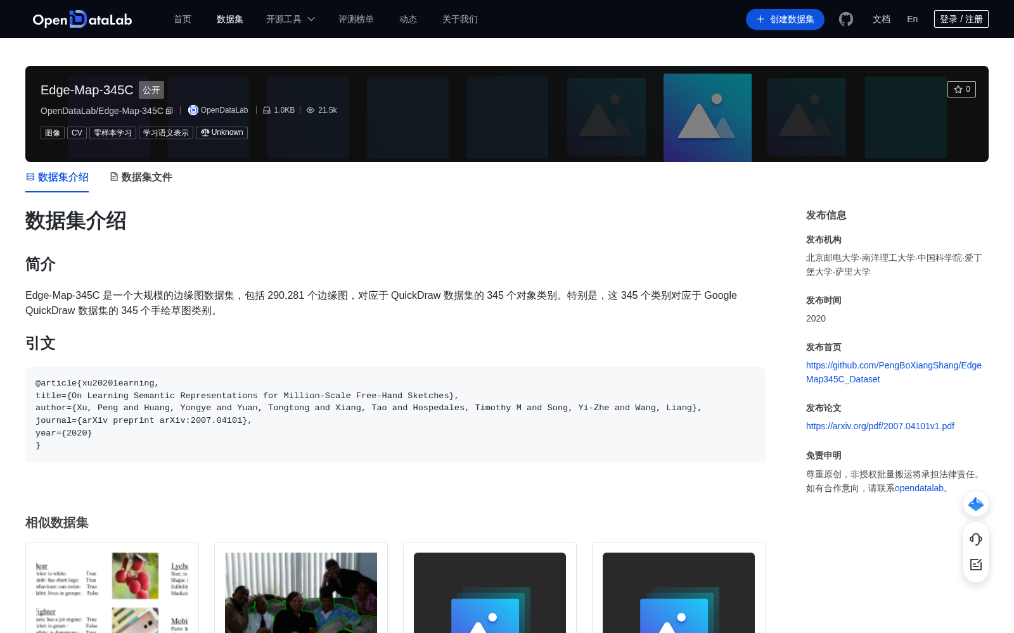Screen dimensions: 1014x633
Task: Open the GitHub icon in header
Action: 845,19
